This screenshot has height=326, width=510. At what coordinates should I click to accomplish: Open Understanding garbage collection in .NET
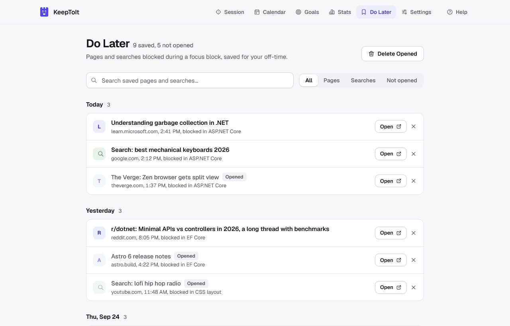(391, 126)
